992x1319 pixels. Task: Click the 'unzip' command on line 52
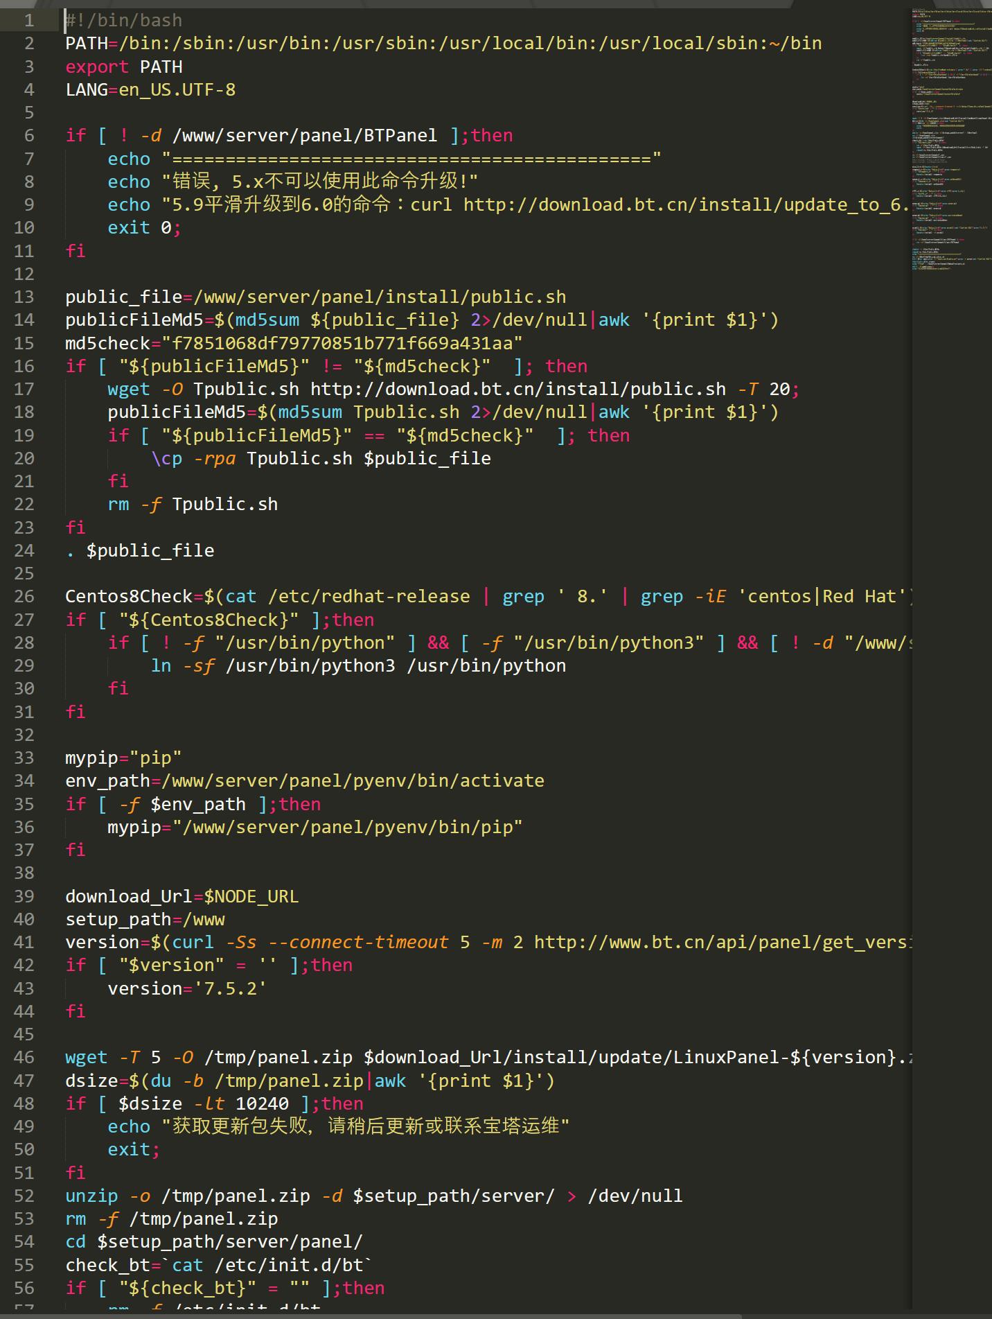click(x=91, y=1196)
